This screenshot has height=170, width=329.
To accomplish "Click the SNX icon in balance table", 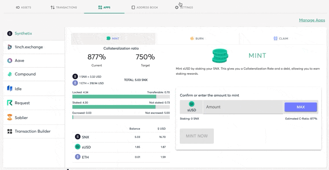I will point(78,137).
